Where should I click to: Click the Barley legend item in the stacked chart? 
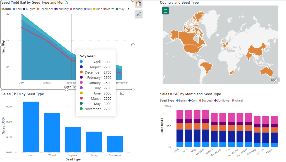click(x=181, y=100)
